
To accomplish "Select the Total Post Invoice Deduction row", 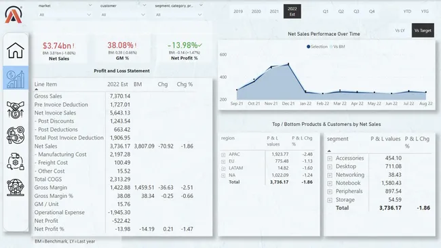I will click(69, 138).
